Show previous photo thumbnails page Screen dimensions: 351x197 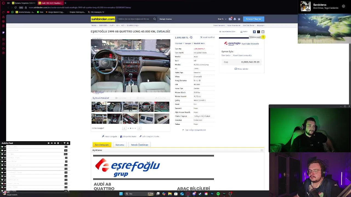[x=124, y=128]
